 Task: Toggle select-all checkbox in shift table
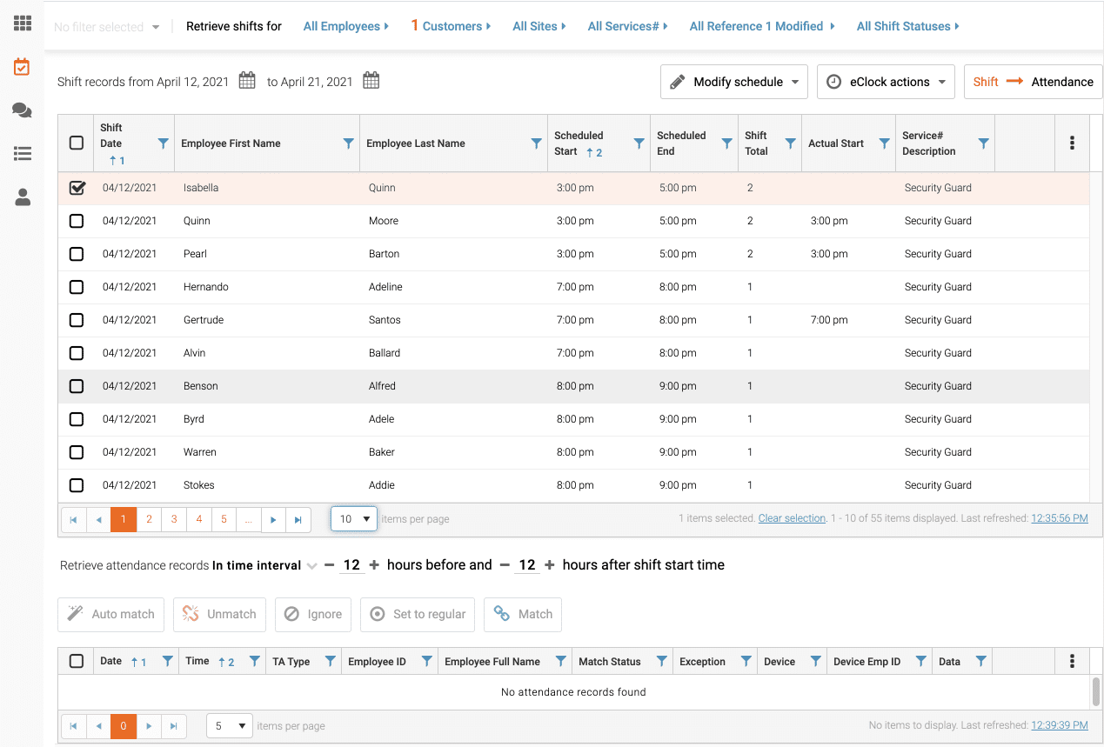77,143
